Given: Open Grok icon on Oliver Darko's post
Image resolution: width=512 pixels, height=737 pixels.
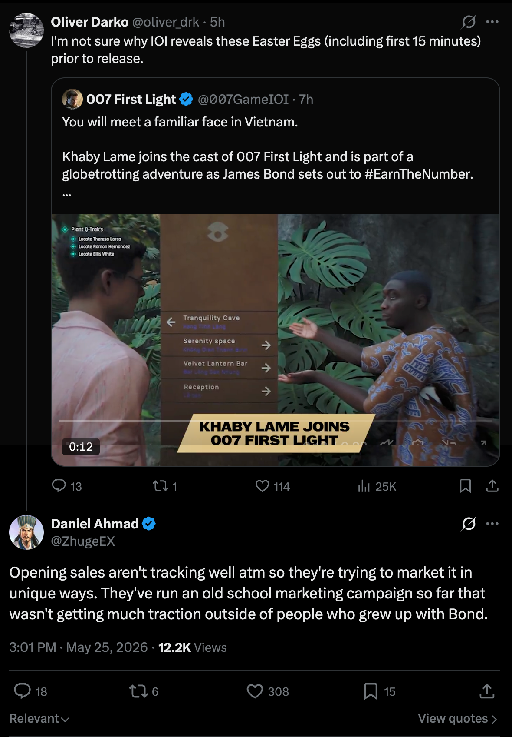Looking at the screenshot, I should point(469,22).
